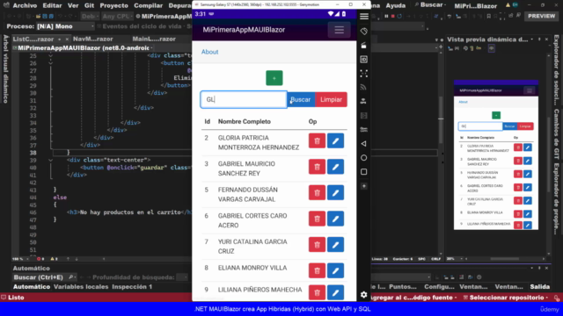Switch to MainL...razor tab
The width and height of the screenshot is (563, 316).
[x=154, y=39]
